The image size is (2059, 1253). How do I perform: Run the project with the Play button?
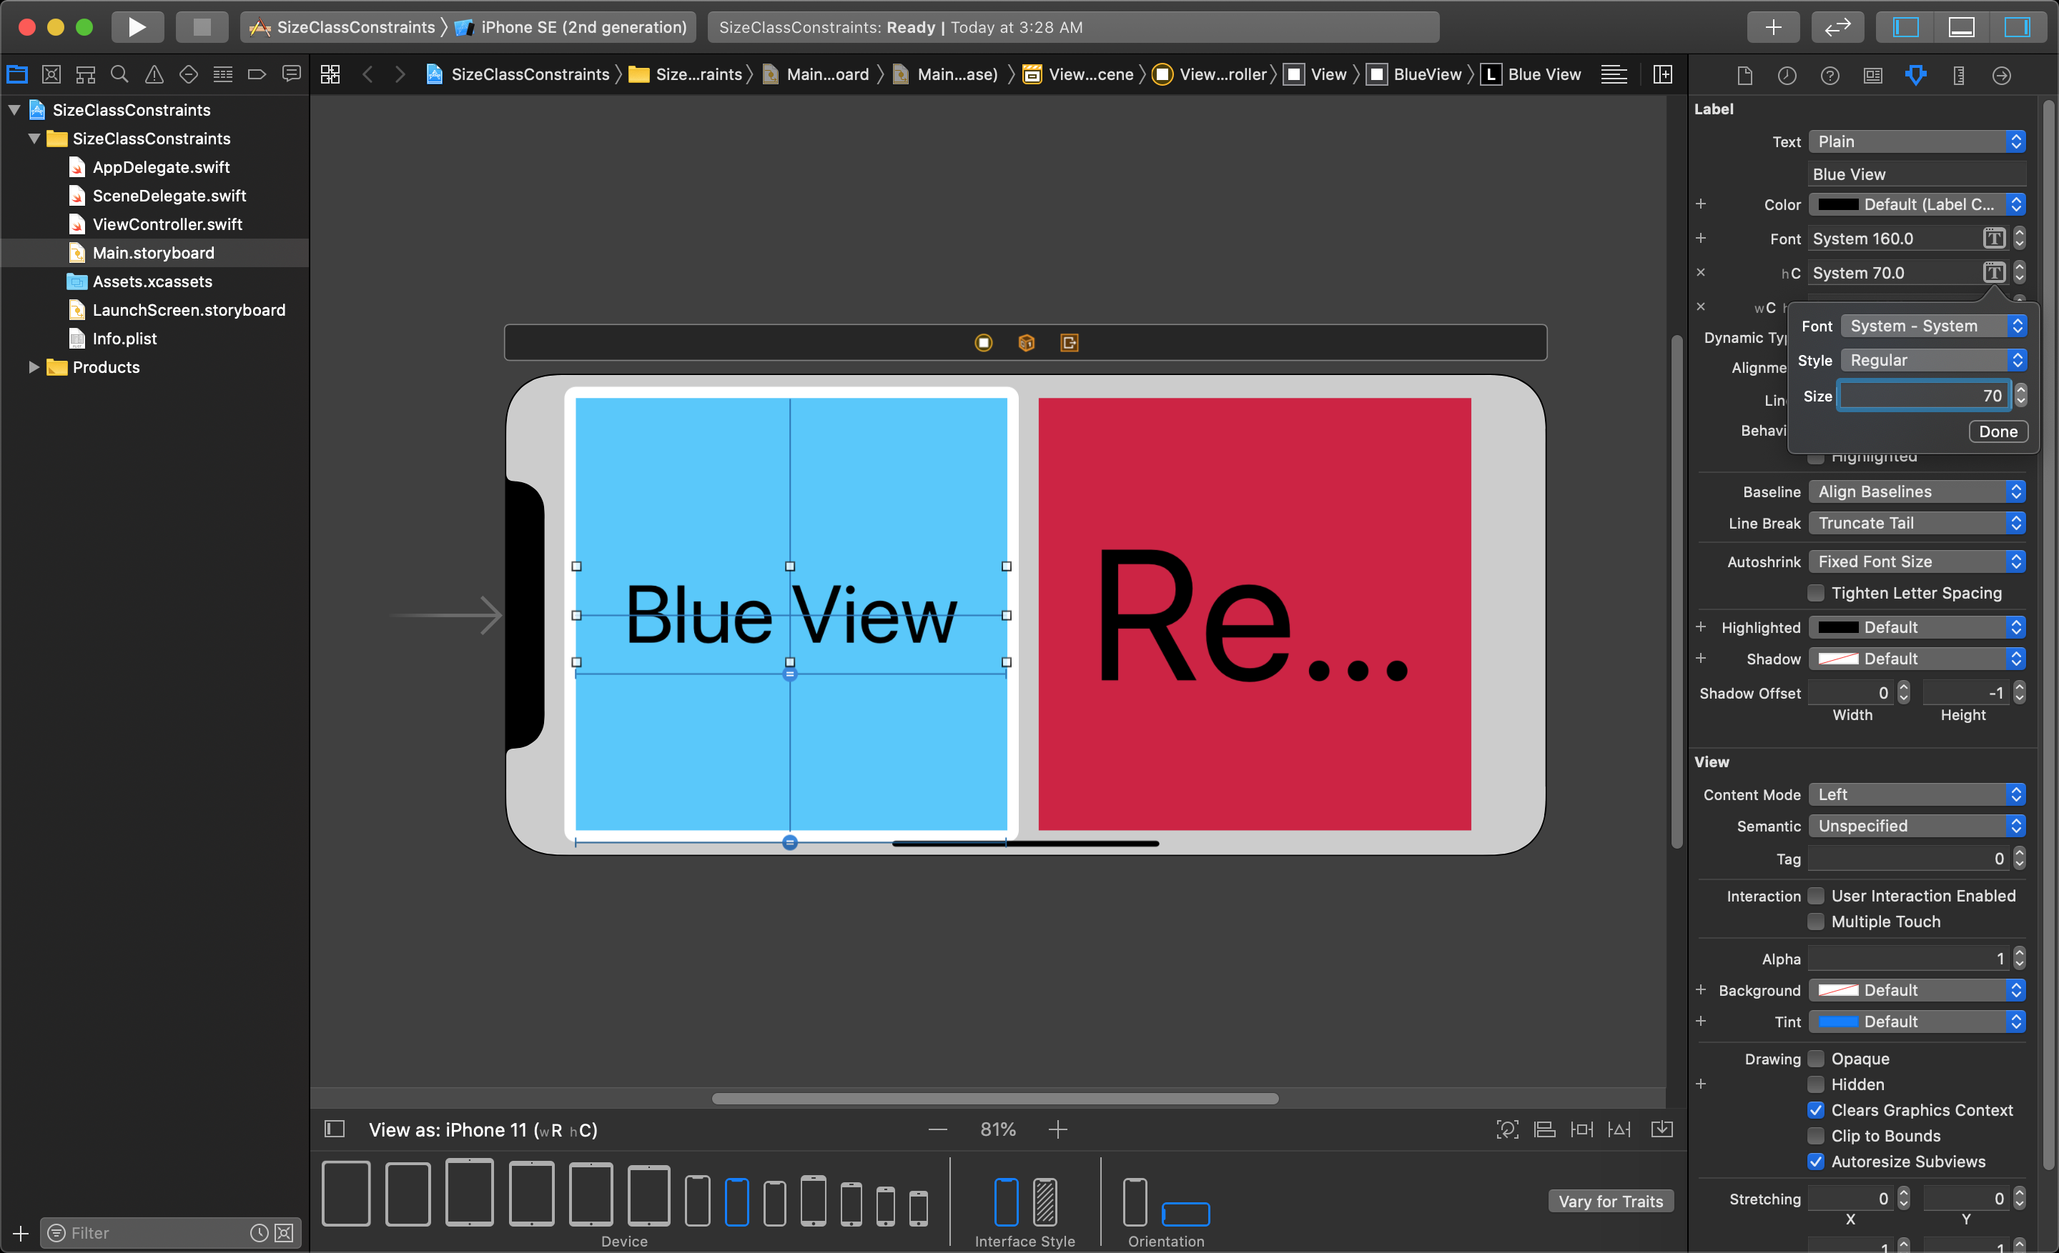click(137, 26)
